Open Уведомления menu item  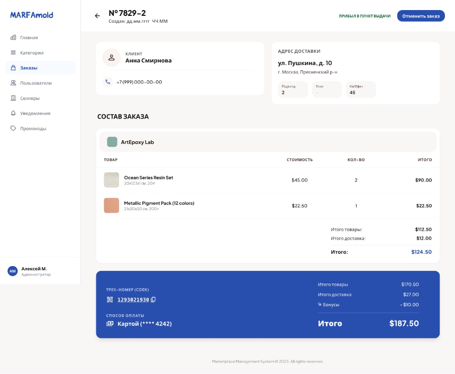click(x=40, y=113)
